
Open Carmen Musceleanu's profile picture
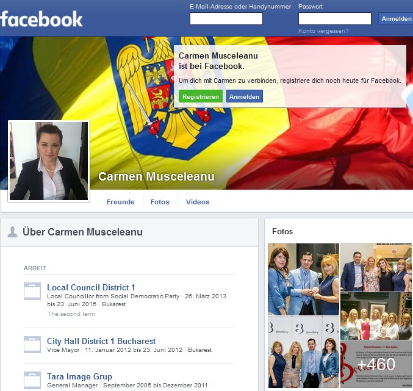point(49,161)
